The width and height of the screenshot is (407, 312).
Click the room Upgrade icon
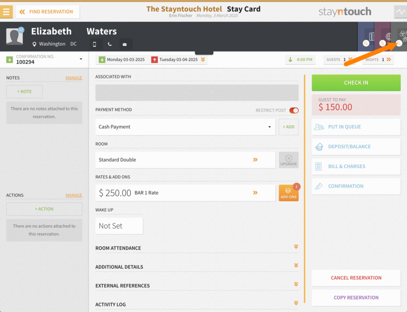pos(288,160)
